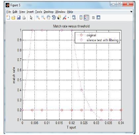
Task: Toggle the Insert Legend button
Action: [86, 17]
